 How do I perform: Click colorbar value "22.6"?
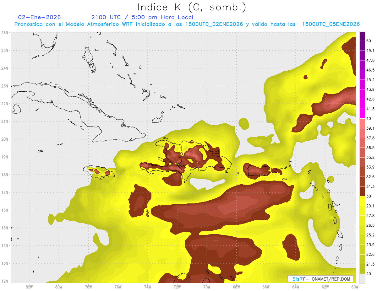370,255
